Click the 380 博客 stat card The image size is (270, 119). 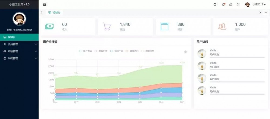click(183, 27)
